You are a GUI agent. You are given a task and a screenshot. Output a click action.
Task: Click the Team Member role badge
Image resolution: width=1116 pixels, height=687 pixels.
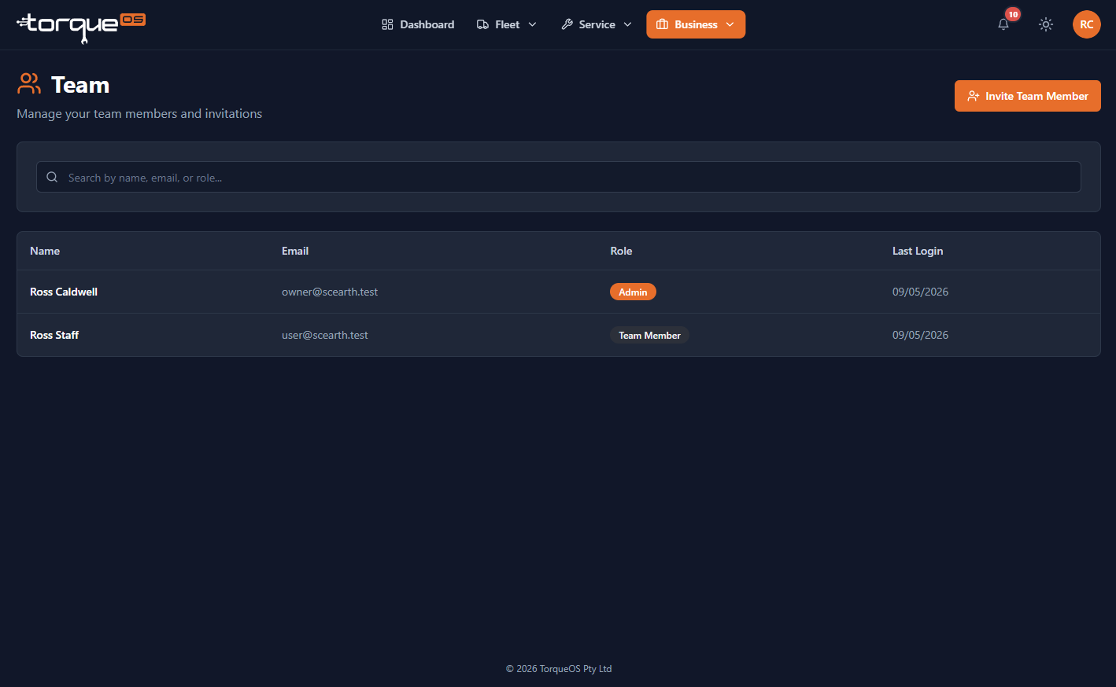point(649,335)
